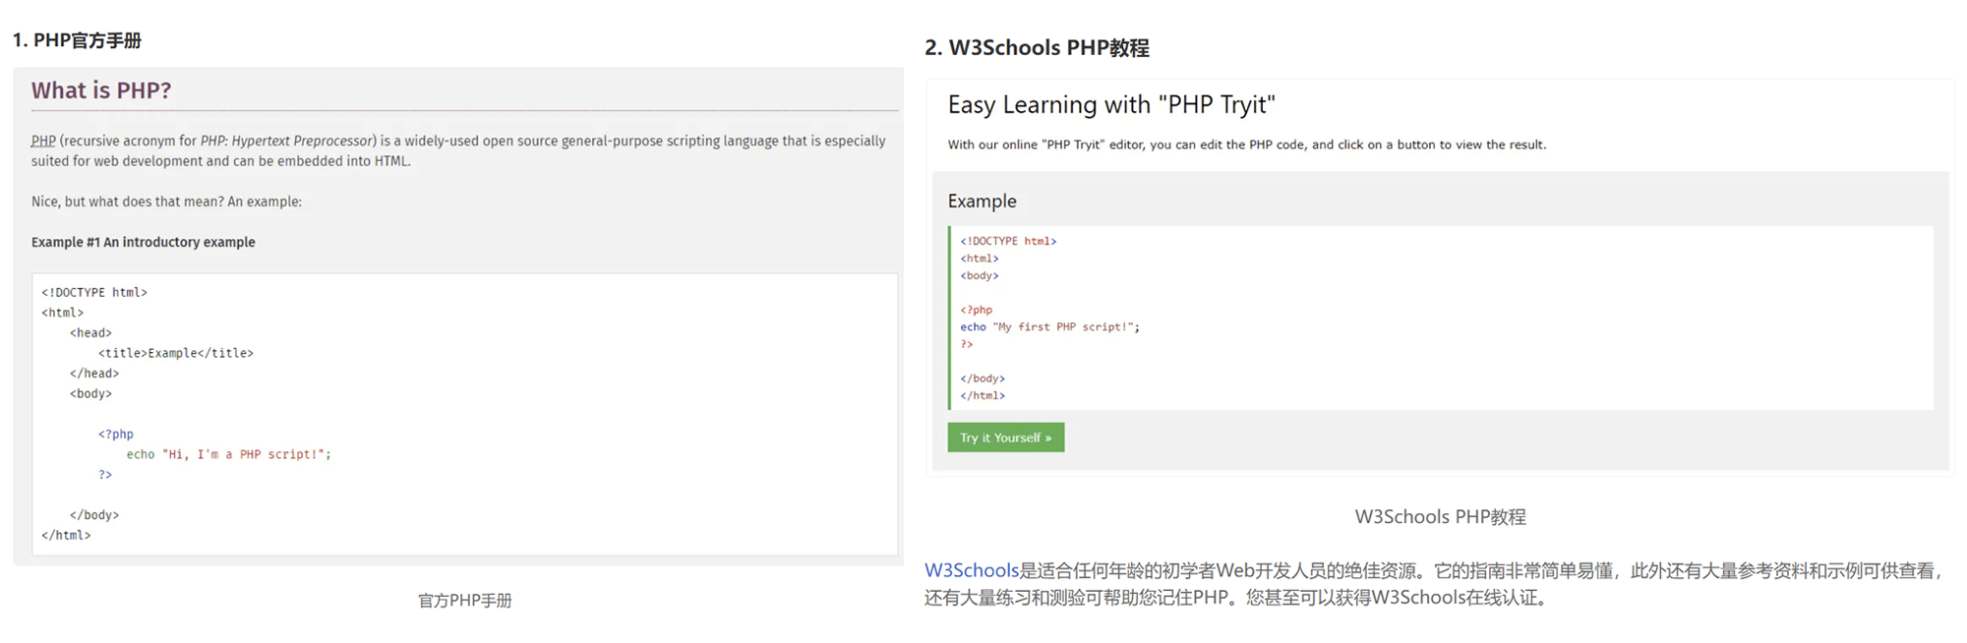1967x643 pixels.
Task: Click the echo "My first PHP script!" line
Action: pos(1049,327)
